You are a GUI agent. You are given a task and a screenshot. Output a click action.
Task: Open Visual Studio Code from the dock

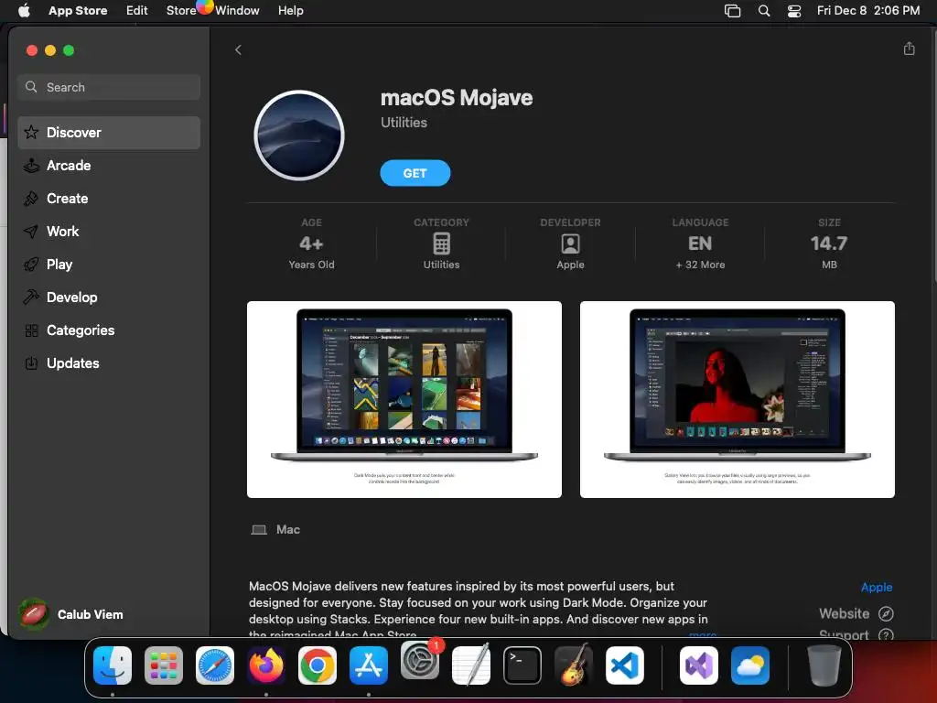(624, 665)
